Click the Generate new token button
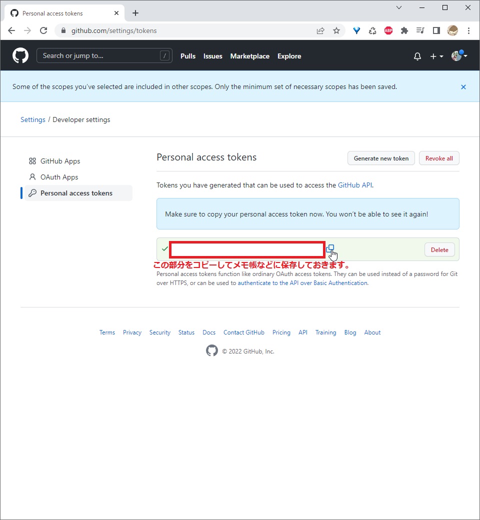 coord(381,158)
